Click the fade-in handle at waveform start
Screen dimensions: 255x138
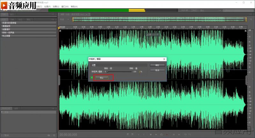point(60,31)
